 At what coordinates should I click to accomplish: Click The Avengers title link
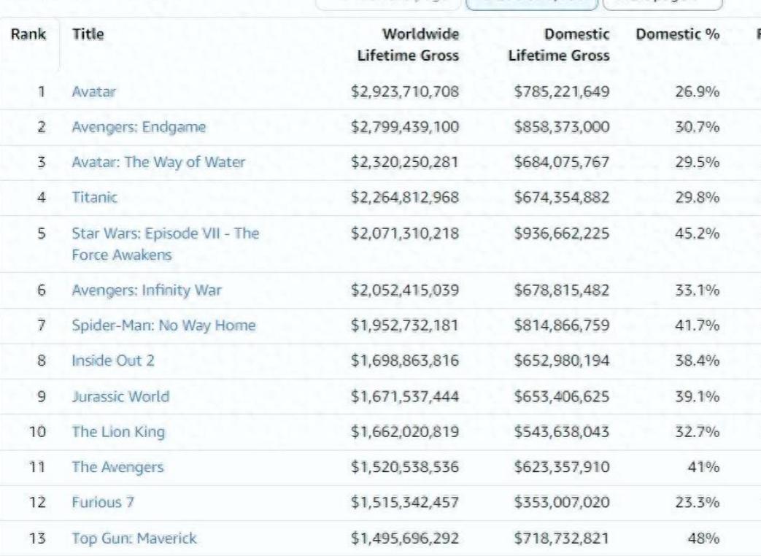coord(117,468)
